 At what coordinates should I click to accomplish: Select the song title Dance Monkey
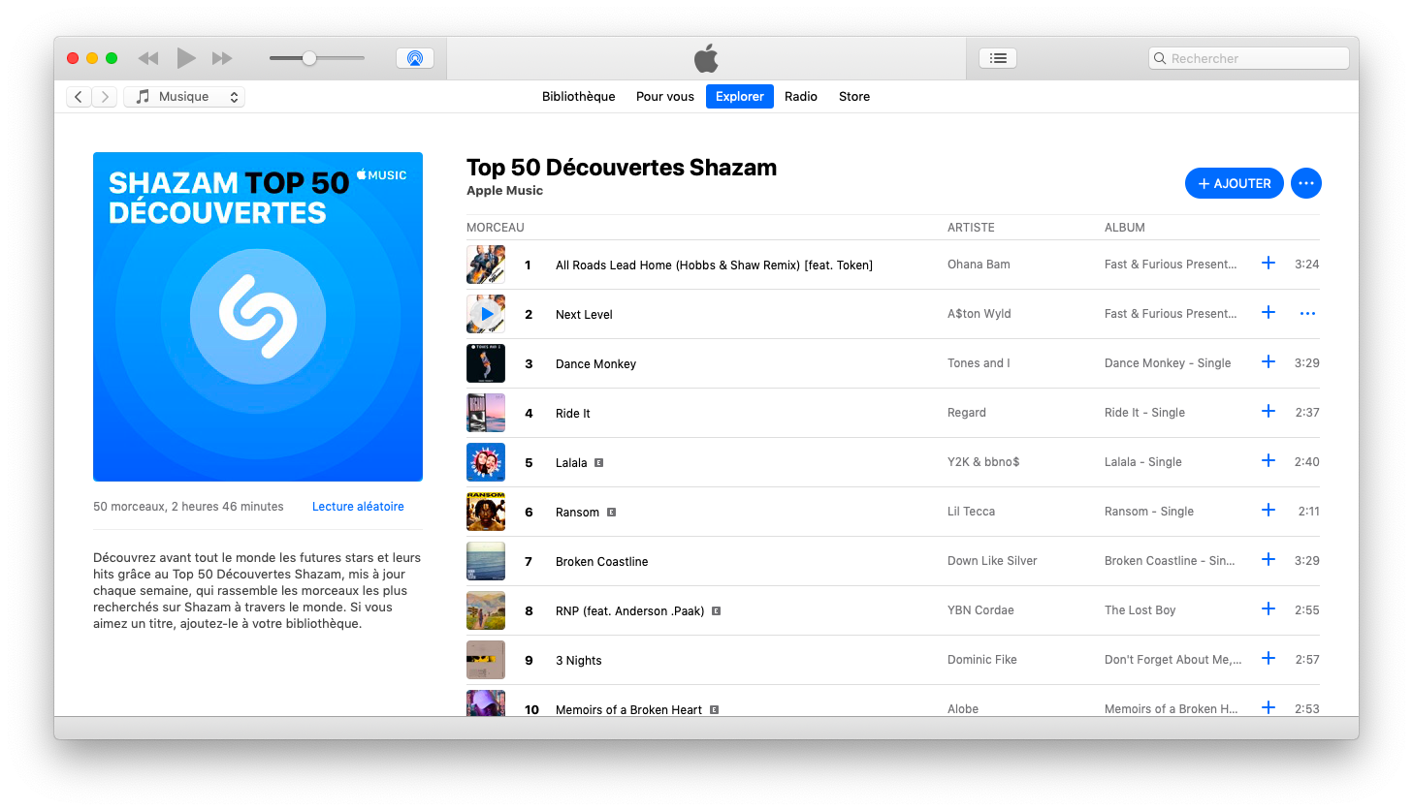click(595, 364)
